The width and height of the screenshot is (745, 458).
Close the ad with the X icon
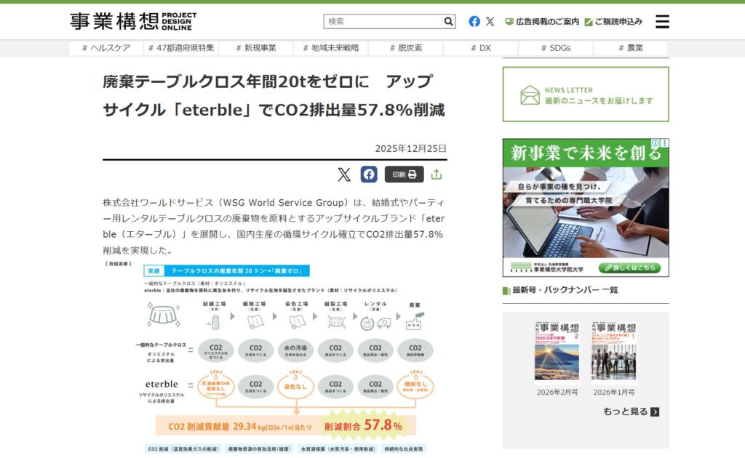tap(664, 144)
